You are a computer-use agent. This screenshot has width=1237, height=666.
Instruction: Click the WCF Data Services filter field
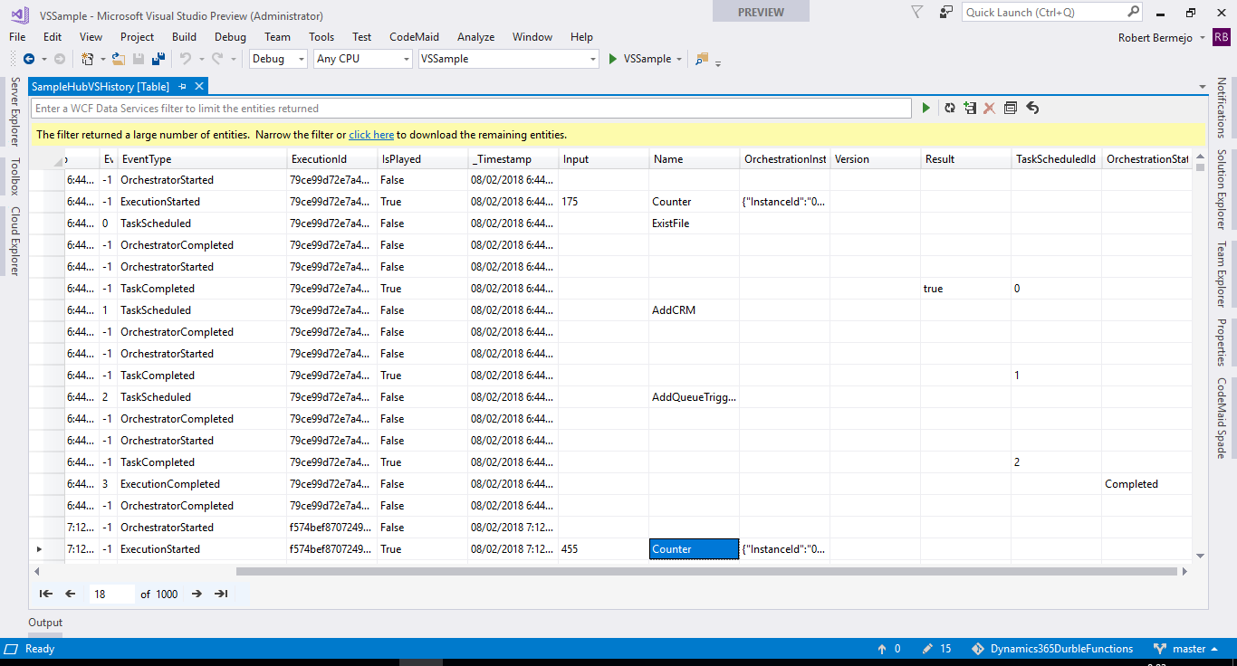tap(471, 109)
